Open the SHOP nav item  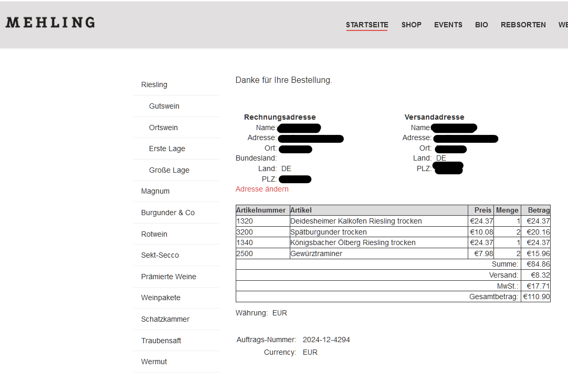pyautogui.click(x=411, y=25)
